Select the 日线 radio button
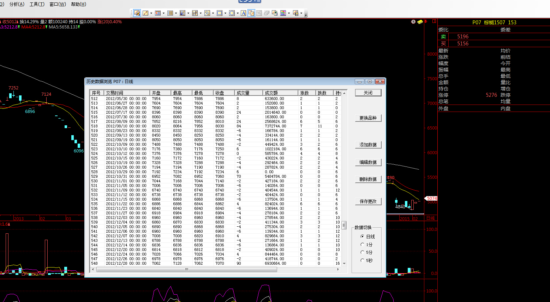The width and height of the screenshot is (550, 302). [x=362, y=237]
